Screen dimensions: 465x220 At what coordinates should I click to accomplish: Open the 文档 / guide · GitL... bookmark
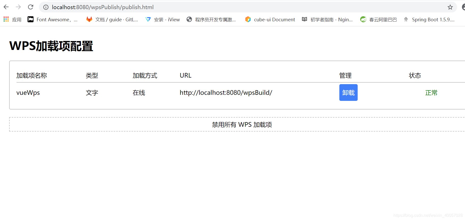117,20
